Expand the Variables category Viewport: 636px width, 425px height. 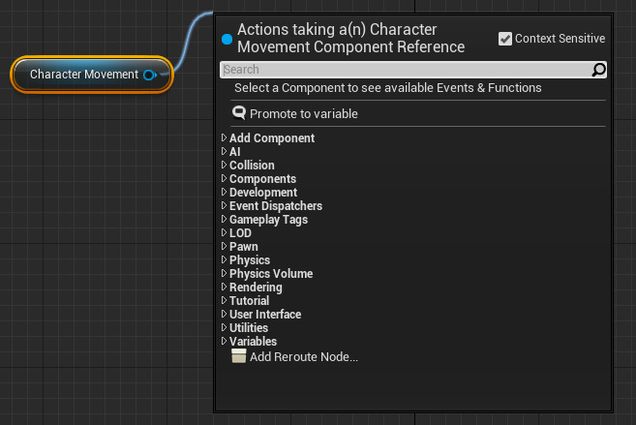click(225, 342)
